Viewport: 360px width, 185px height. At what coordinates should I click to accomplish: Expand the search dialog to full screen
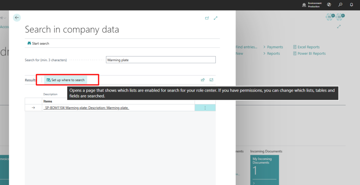coord(216,18)
